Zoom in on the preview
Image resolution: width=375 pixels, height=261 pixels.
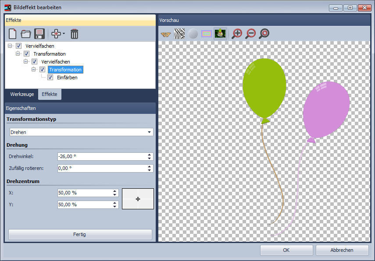point(237,34)
